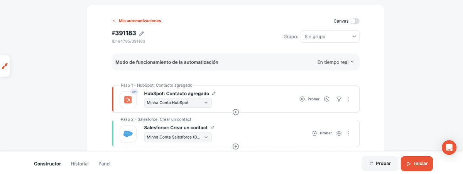This screenshot has width=463, height=174.
Task: Open Minha Conta Salesforce account dropdown
Action: [x=178, y=137]
